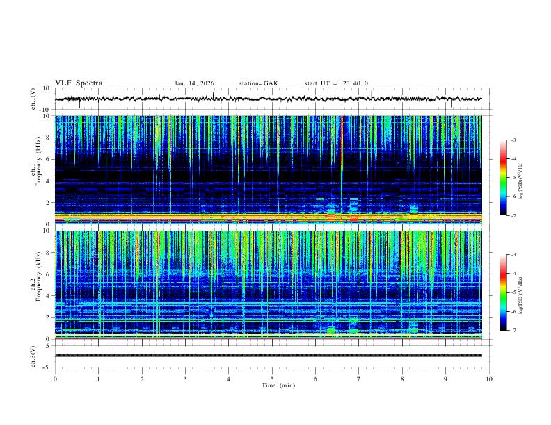Click the "-7" label of the ch.2 color bar
The width and height of the screenshot is (551, 425).
(x=513, y=330)
